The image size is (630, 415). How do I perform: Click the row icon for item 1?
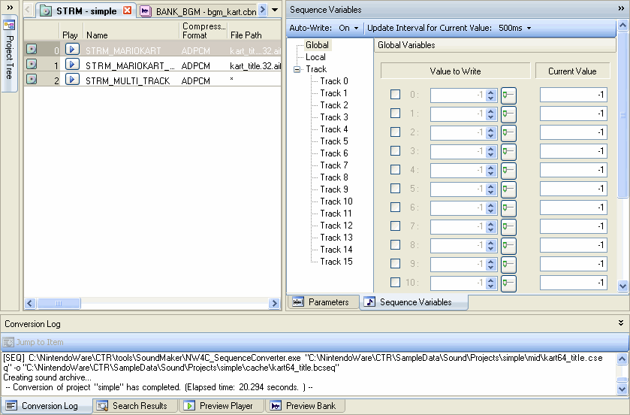pyautogui.click(x=32, y=65)
